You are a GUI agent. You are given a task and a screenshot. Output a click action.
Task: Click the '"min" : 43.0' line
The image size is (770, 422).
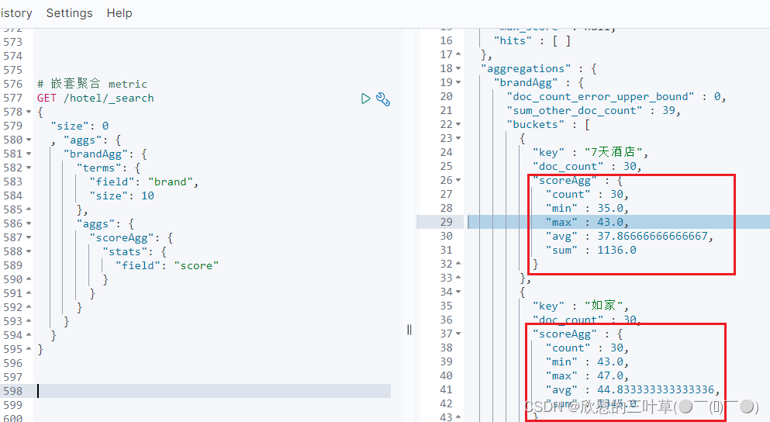[x=587, y=362]
